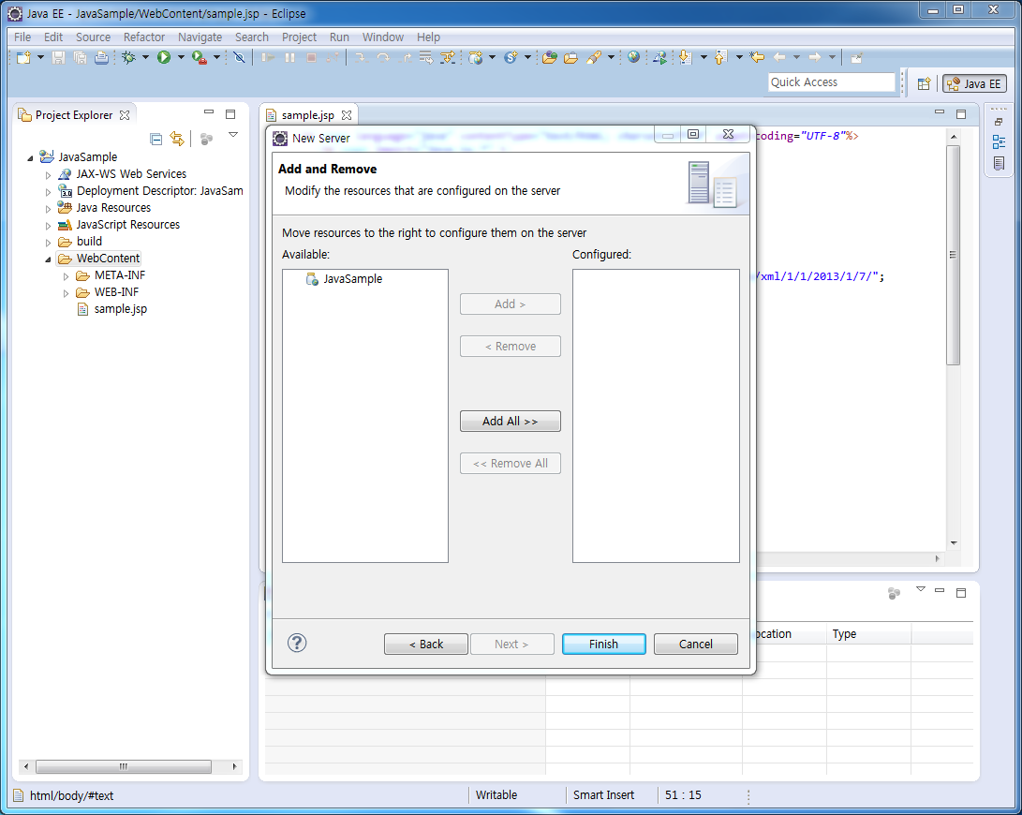This screenshot has width=1022, height=815.
Task: Click the green Run button in toolbar
Action: (x=164, y=58)
